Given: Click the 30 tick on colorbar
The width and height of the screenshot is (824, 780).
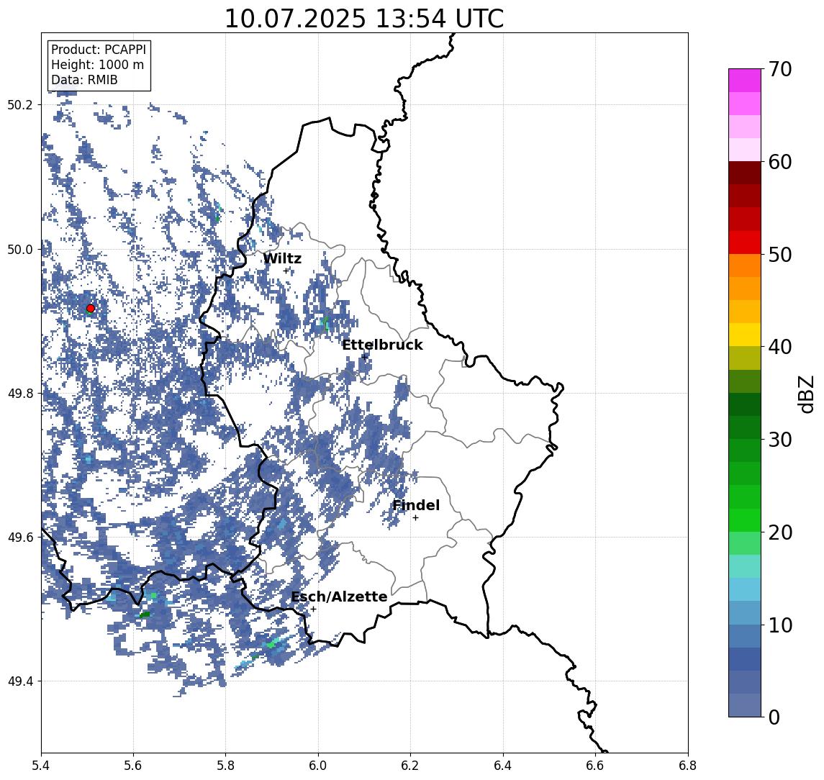Looking at the screenshot, I should [779, 440].
